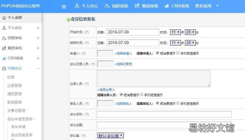Click the green plus icon beside 会议信息发布
This screenshot has width=245, height=140.
[68, 19]
